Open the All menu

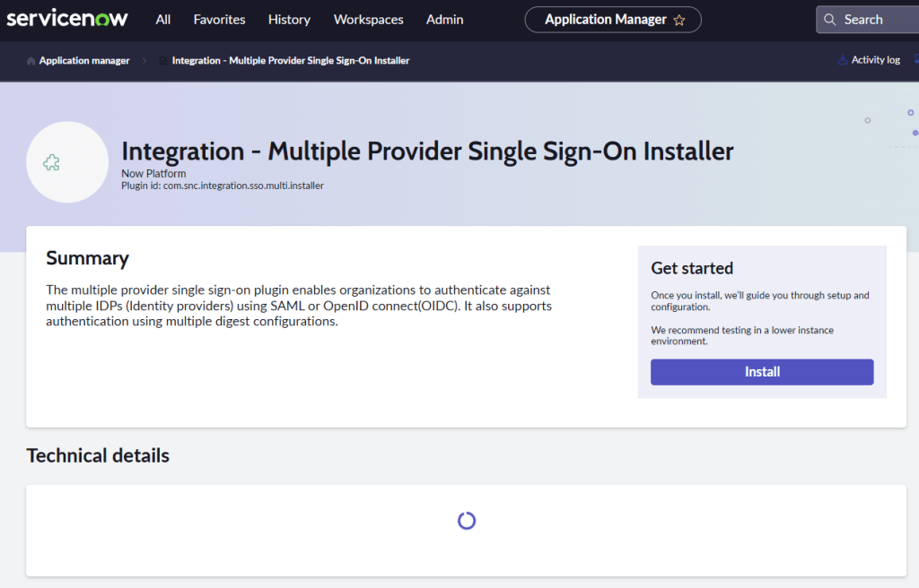point(163,20)
